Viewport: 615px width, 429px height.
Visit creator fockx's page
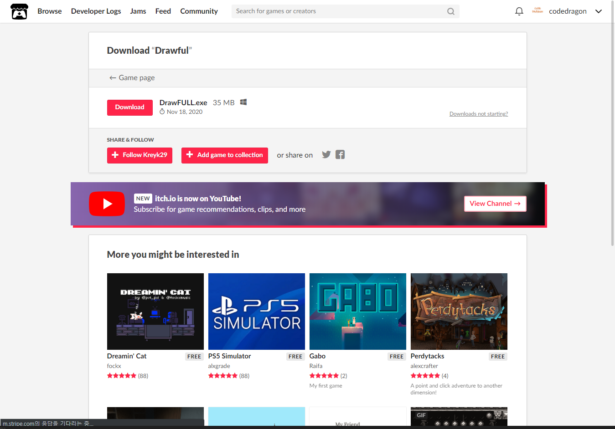114,366
